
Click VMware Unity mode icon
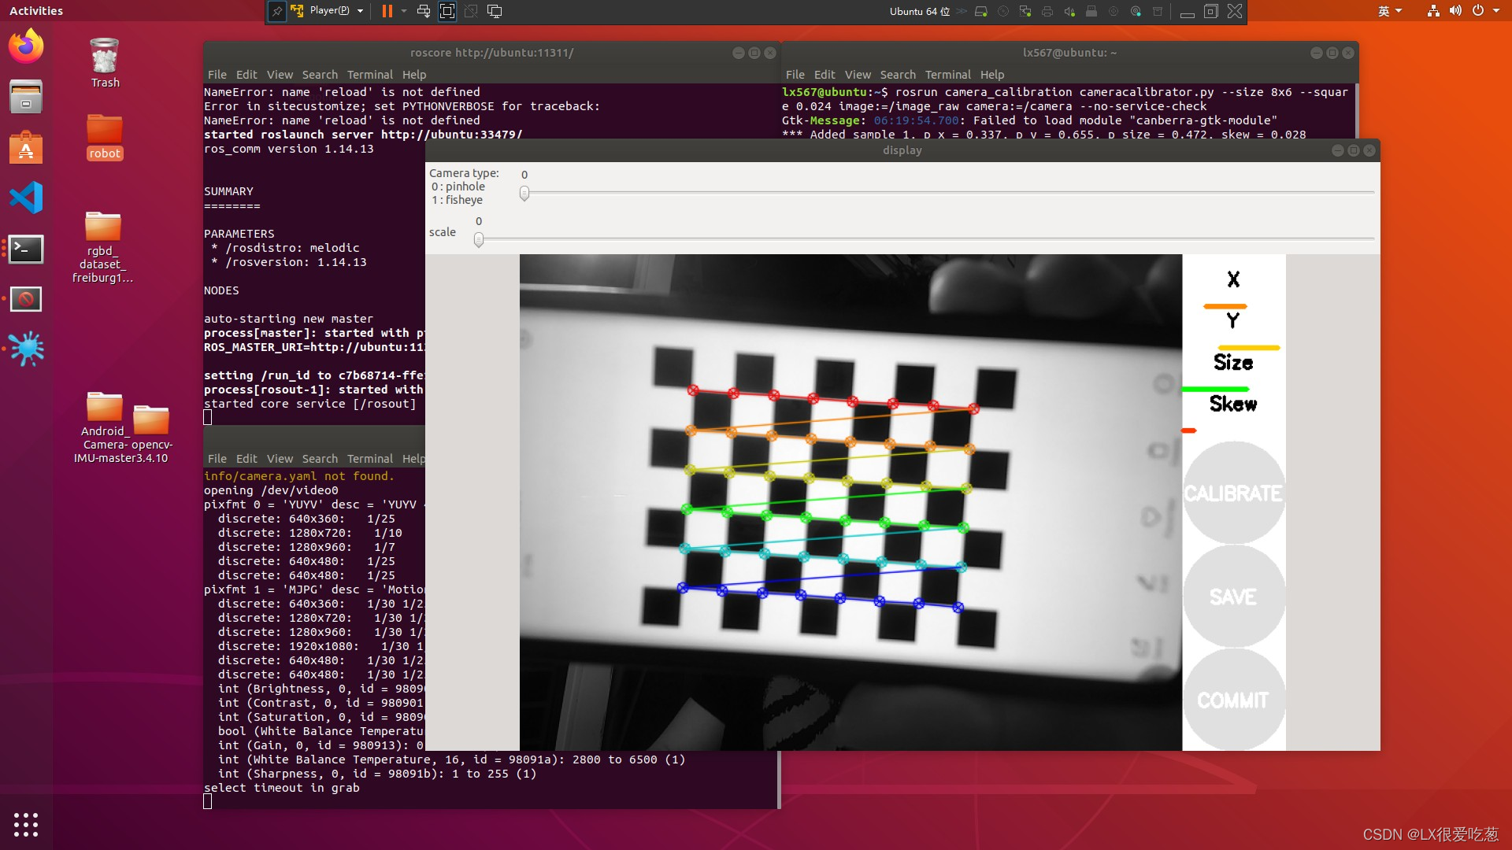471,11
